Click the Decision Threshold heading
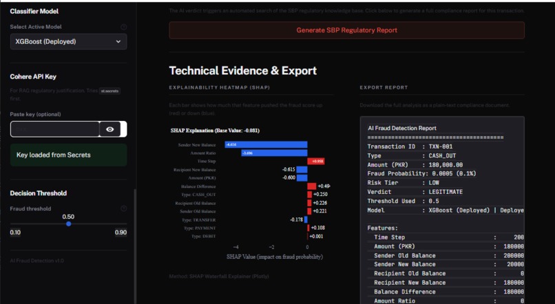The width and height of the screenshot is (555, 304). [39, 193]
